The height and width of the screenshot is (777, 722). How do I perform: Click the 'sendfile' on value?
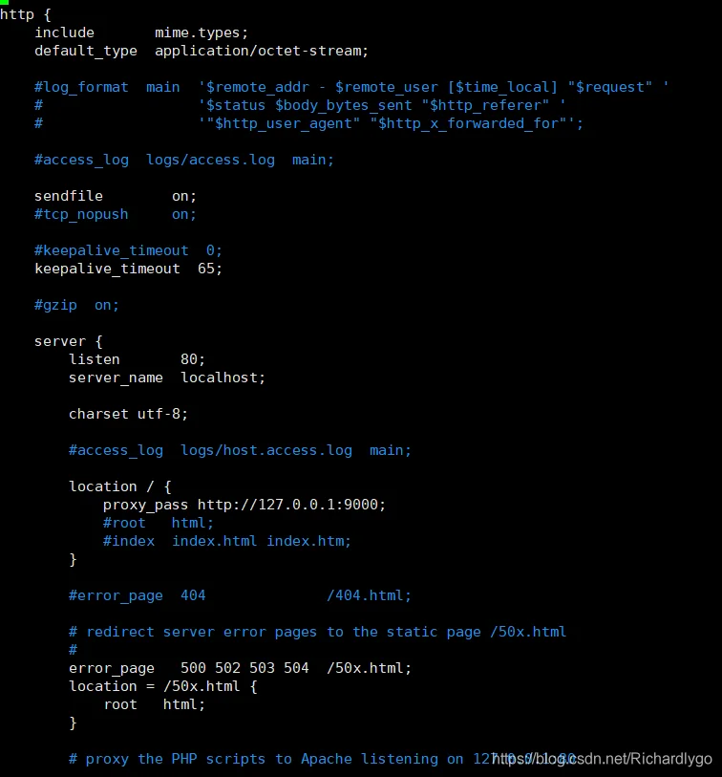(184, 196)
